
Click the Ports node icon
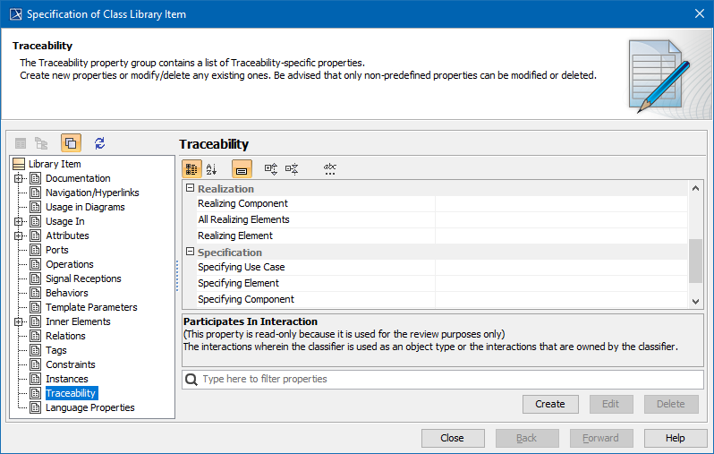tap(36, 250)
